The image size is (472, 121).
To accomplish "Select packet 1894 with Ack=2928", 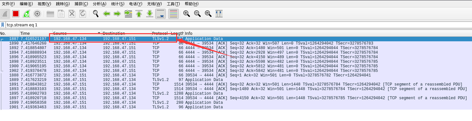I will coord(236,52).
